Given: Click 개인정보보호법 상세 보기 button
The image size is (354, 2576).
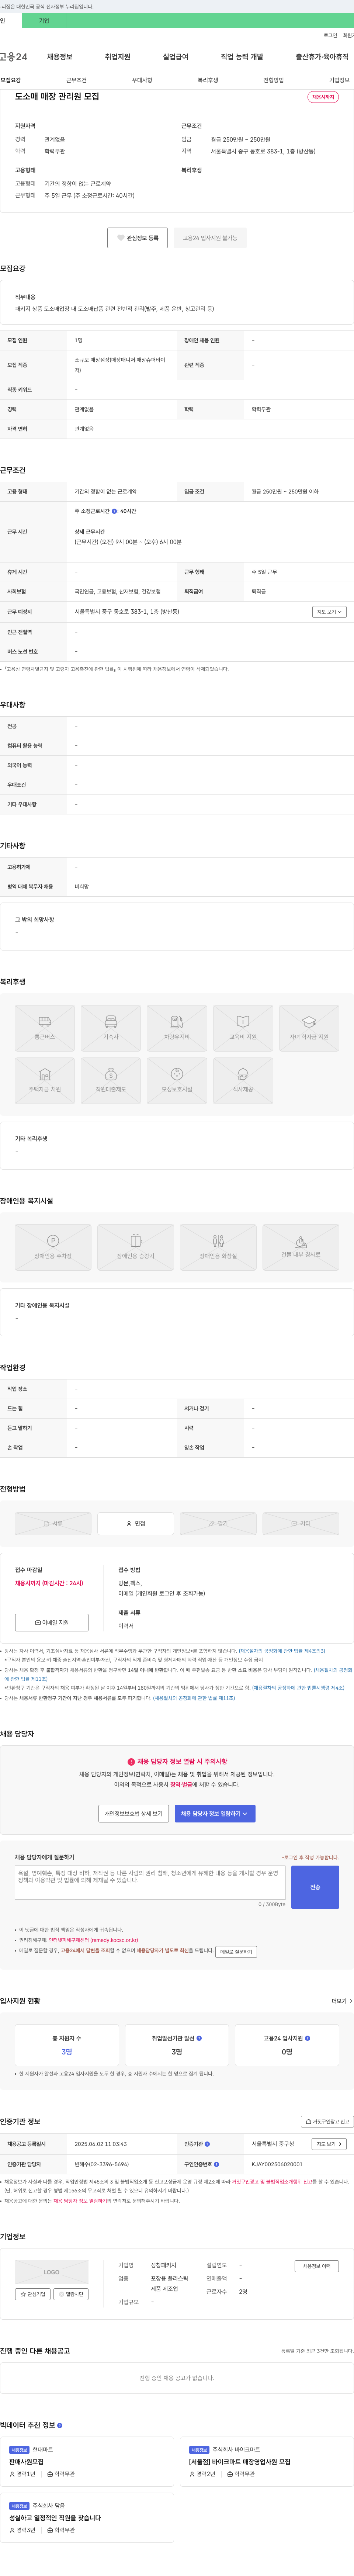Looking at the screenshot, I should tap(134, 1813).
